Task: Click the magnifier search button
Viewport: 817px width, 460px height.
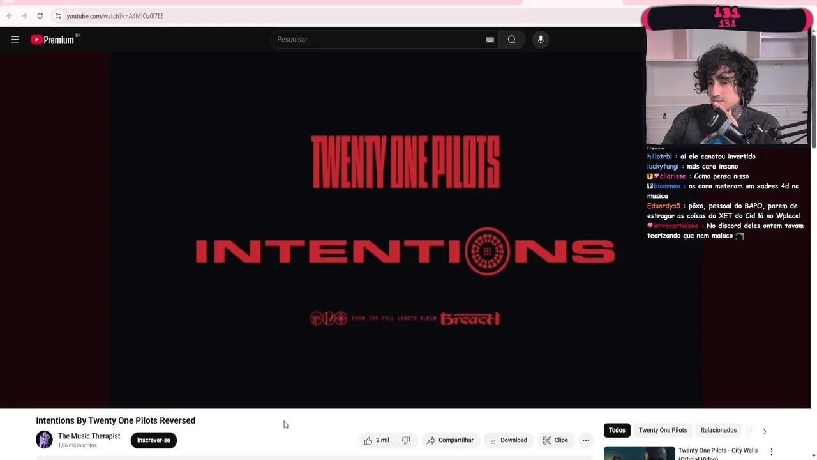Action: [x=512, y=40]
